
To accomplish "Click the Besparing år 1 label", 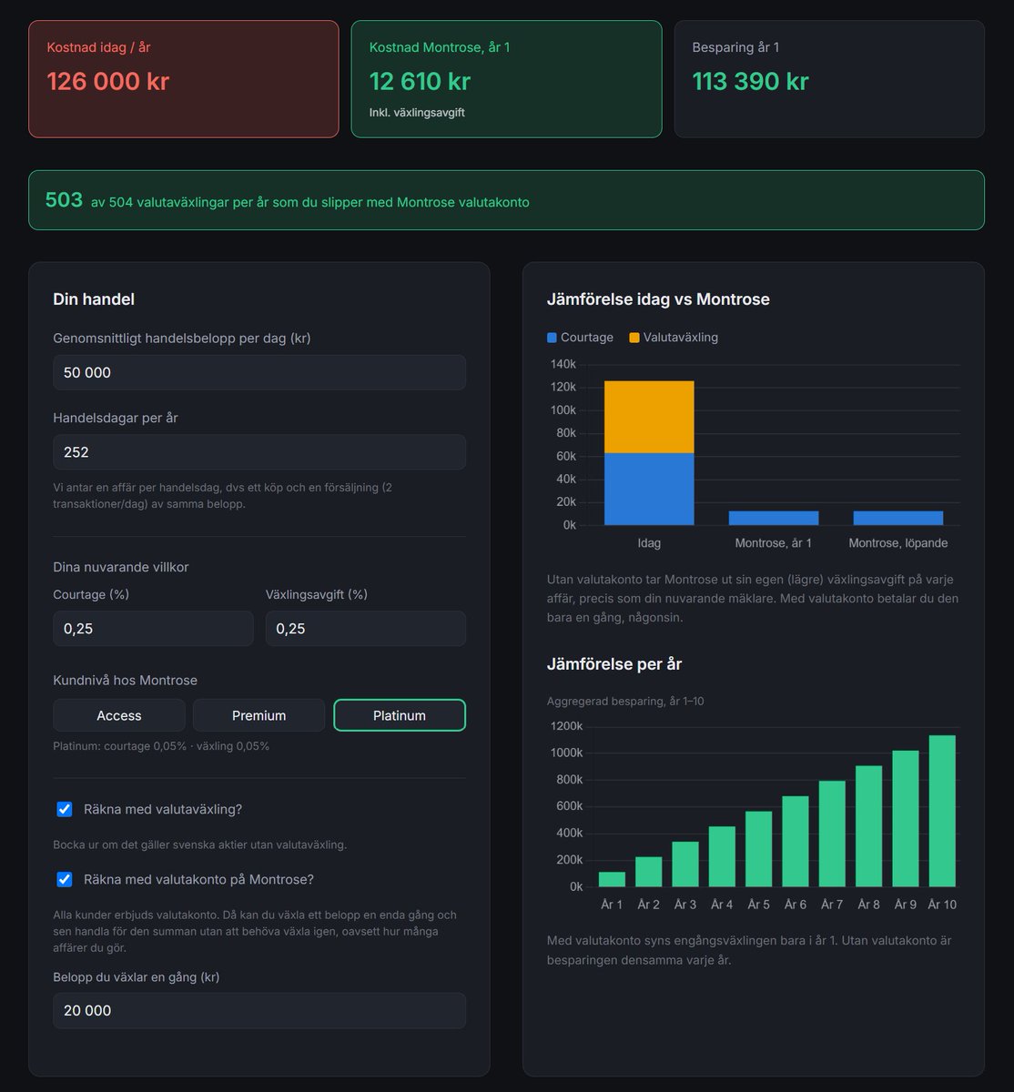I will pos(735,47).
